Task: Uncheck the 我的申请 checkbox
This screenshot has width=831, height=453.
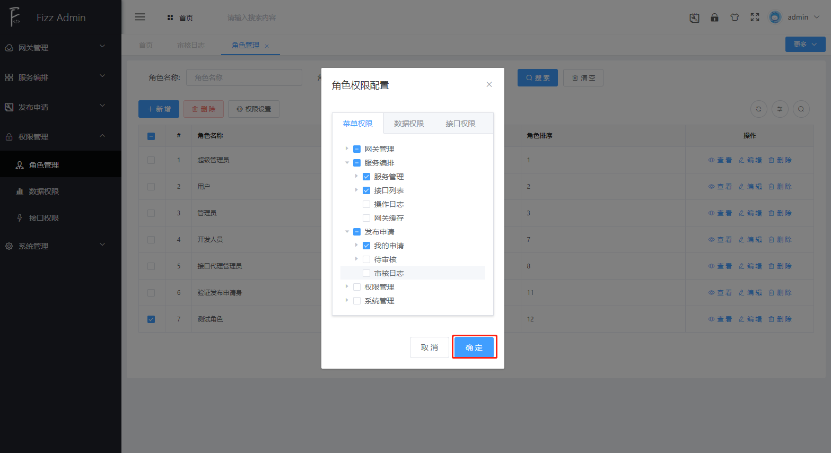Action: [x=366, y=246]
